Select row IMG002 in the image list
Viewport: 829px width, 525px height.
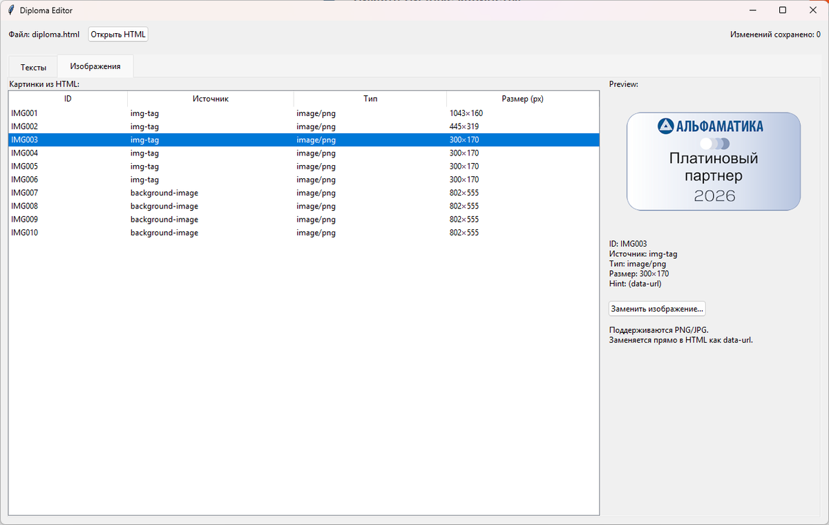(304, 126)
